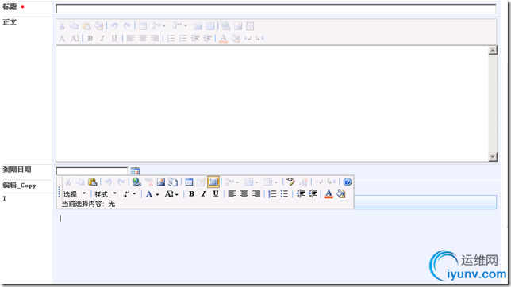Open the font size dropdown
Screen dimensions: 511x287
click(x=171, y=194)
